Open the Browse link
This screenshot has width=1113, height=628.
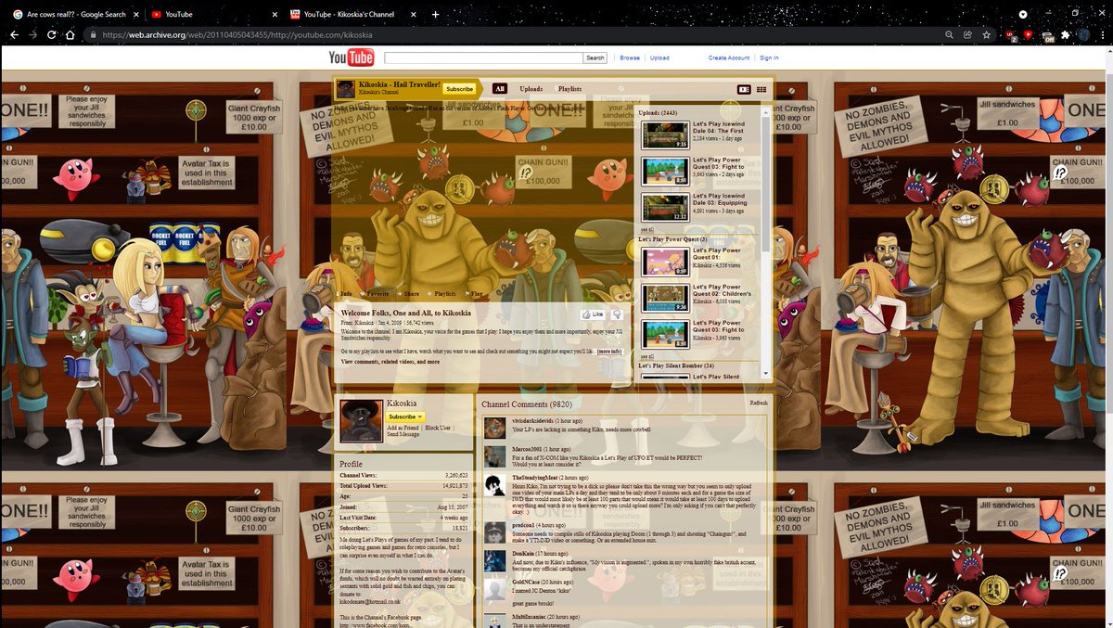[x=630, y=58]
